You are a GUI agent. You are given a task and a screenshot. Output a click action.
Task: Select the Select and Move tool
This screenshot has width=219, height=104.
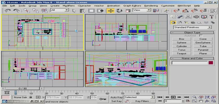[111, 11]
